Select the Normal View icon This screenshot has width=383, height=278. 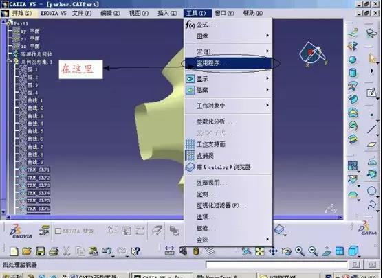(x=327, y=251)
